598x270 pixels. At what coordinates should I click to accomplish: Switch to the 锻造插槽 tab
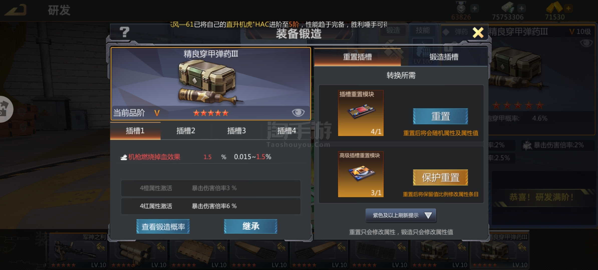tap(444, 57)
